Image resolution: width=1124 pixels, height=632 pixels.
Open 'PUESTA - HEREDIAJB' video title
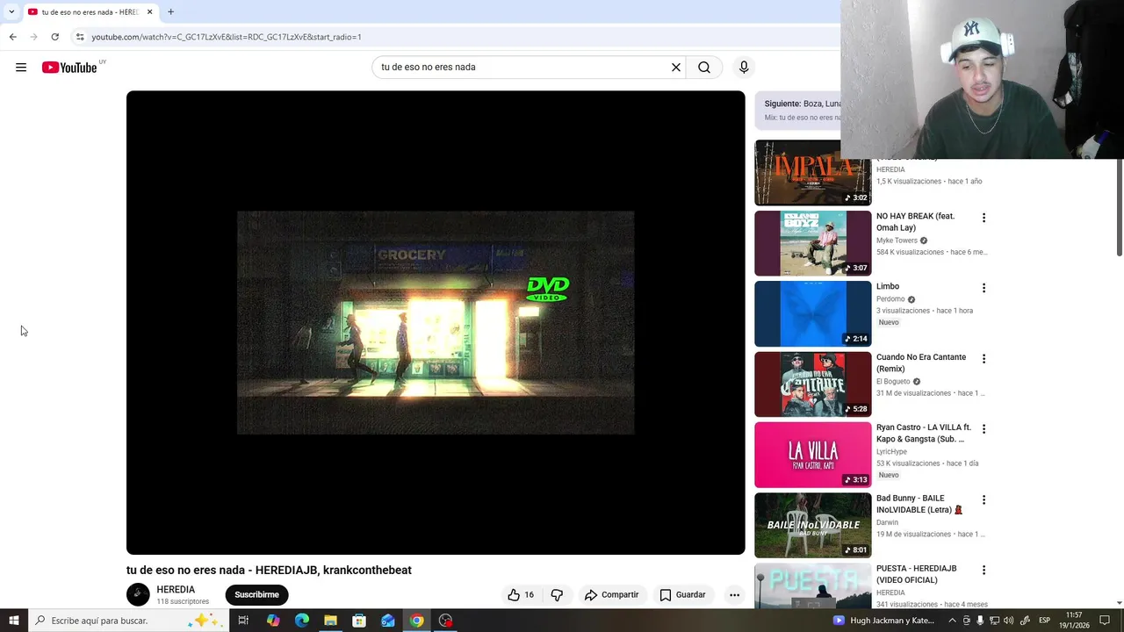point(916,574)
